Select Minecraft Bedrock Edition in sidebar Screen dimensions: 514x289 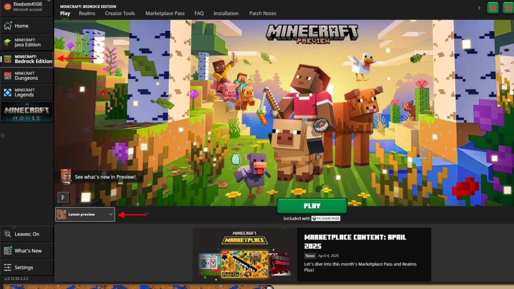tap(28, 59)
